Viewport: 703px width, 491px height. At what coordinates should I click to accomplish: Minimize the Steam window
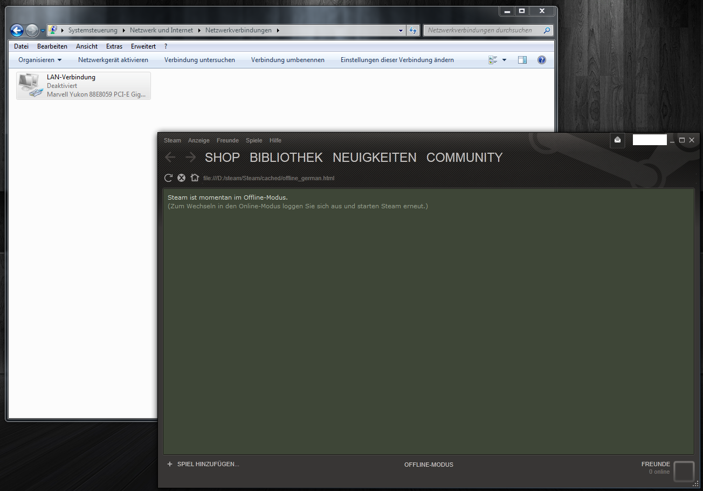point(672,140)
